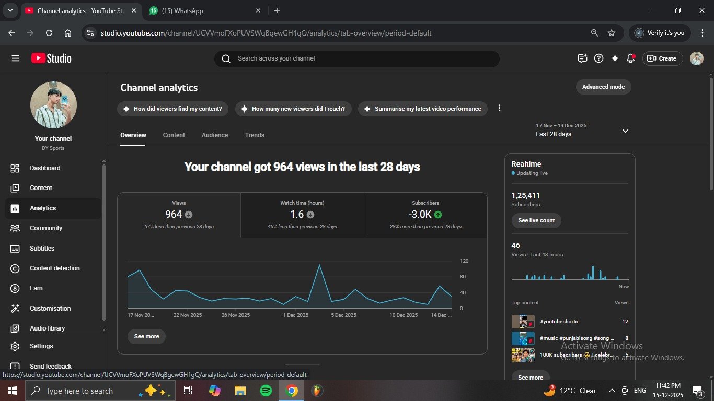Open the three-dot more options menu

pyautogui.click(x=499, y=108)
